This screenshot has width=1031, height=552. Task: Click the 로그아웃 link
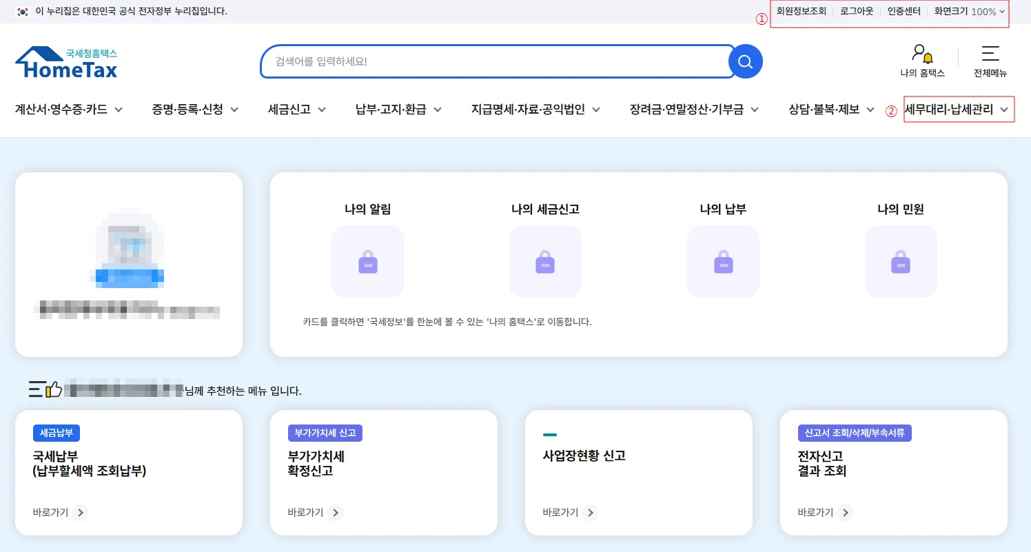click(x=857, y=12)
